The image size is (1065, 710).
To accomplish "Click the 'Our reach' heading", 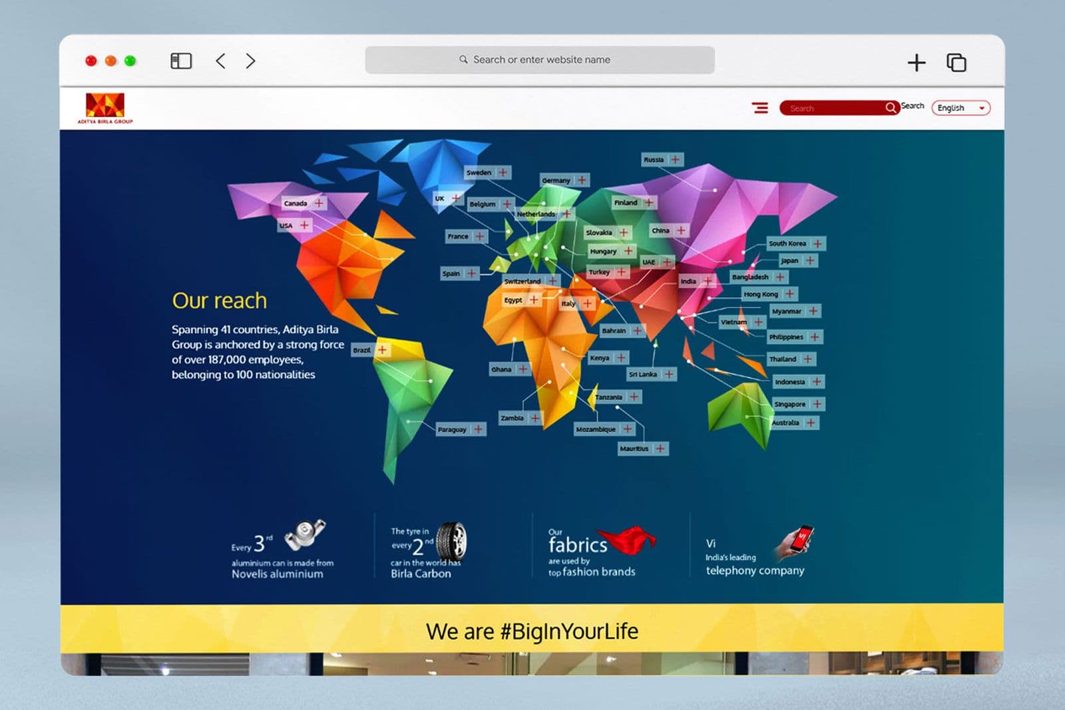I will coord(220,301).
